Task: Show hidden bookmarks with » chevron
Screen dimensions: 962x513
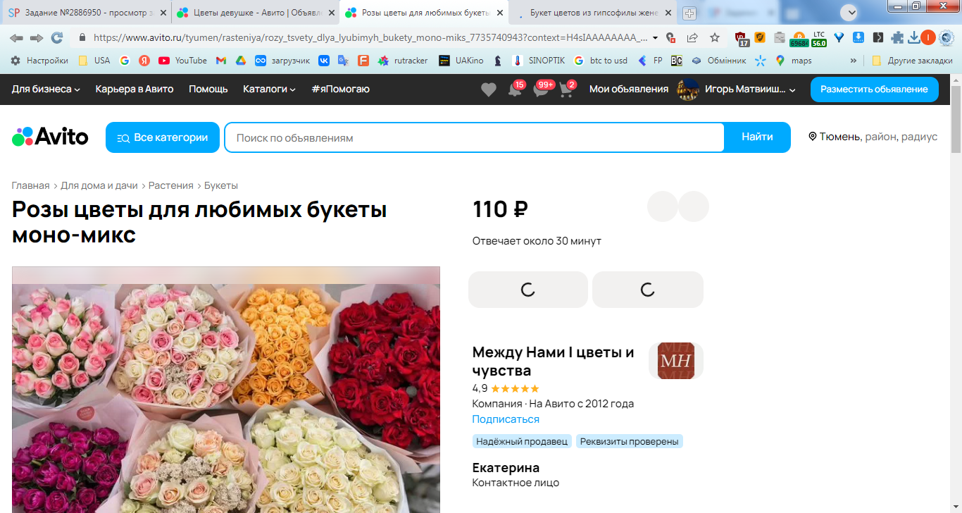Action: pos(854,61)
